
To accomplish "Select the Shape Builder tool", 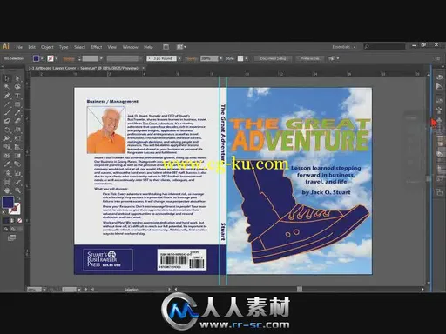I will click(7, 147).
